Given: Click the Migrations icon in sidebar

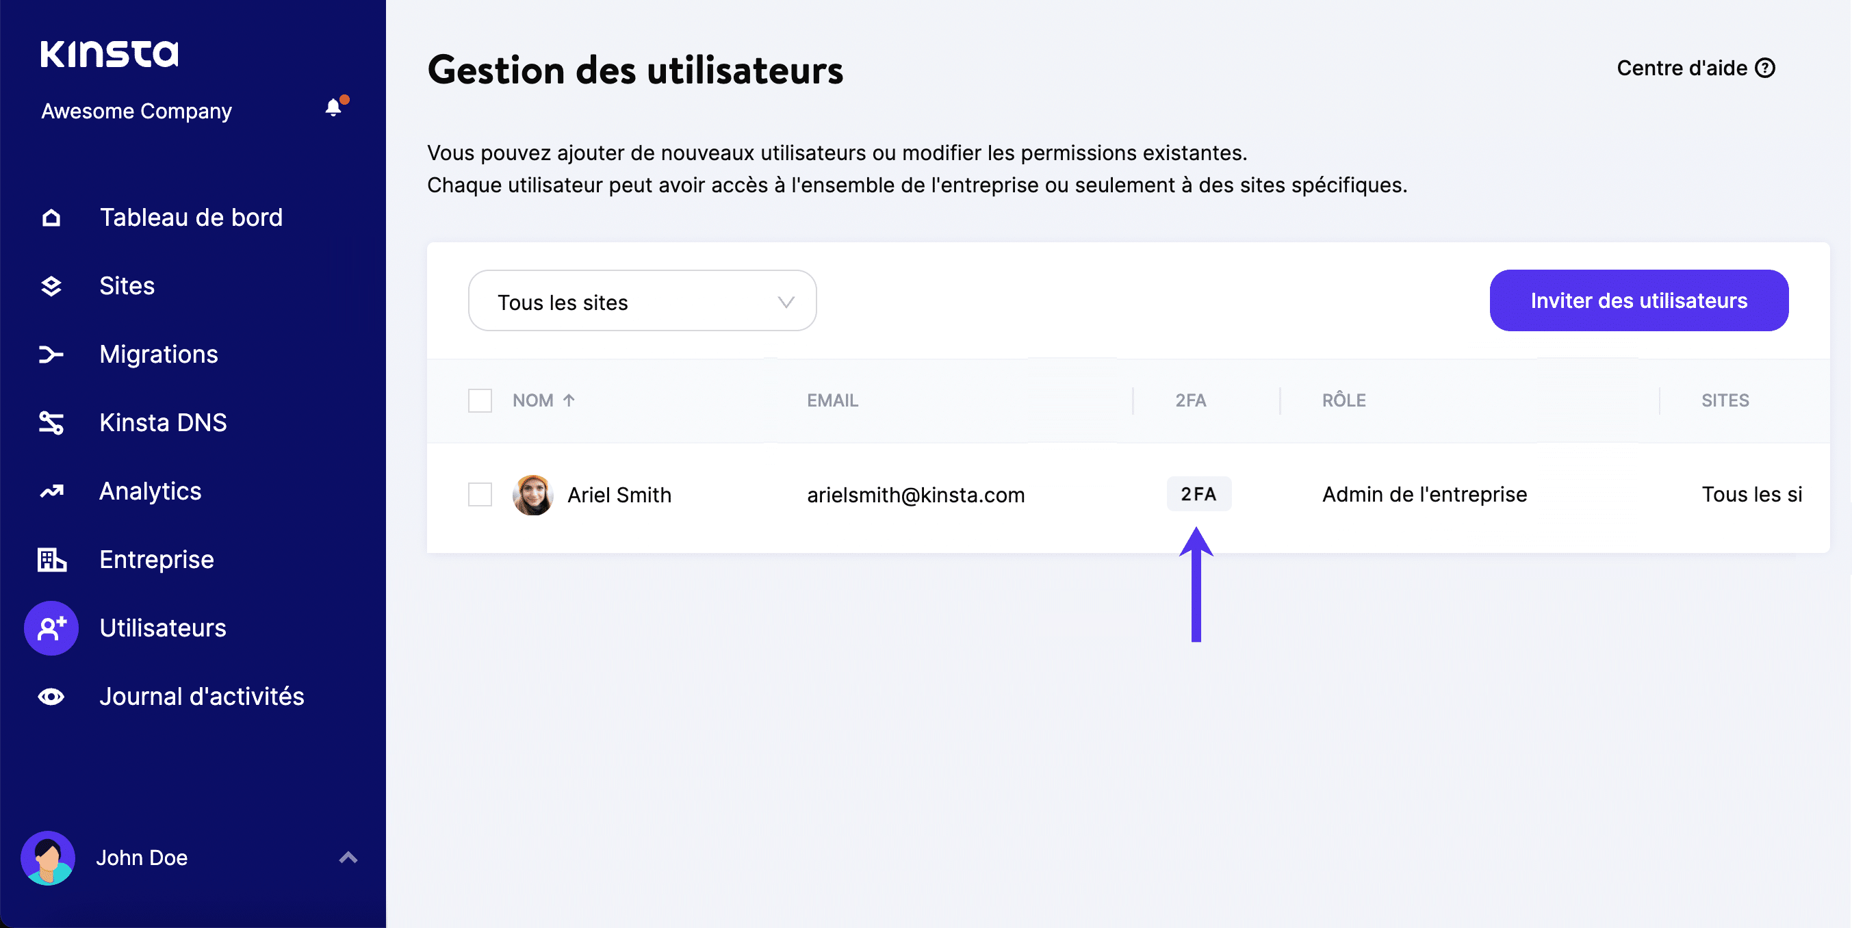Looking at the screenshot, I should 51,354.
